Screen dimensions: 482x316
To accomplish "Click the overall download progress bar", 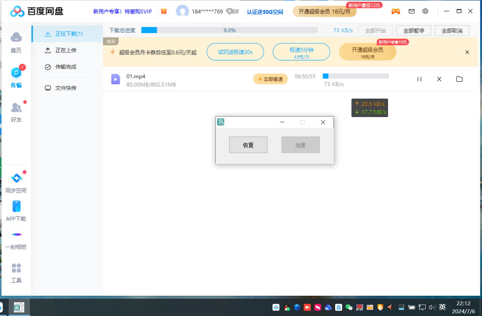I will 229,30.
